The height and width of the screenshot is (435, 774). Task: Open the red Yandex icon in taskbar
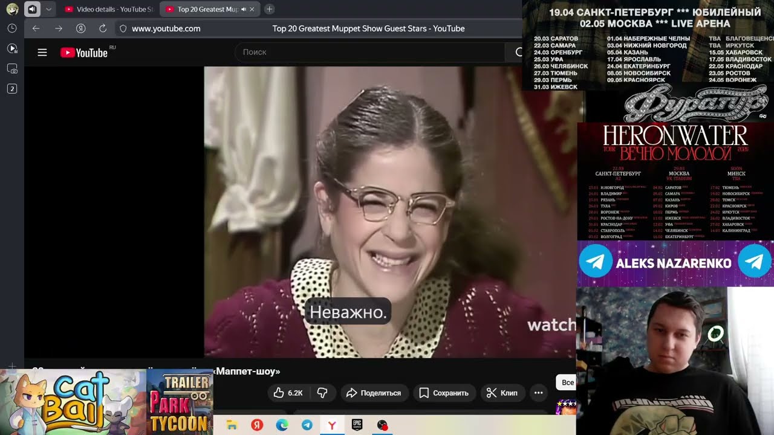257,425
